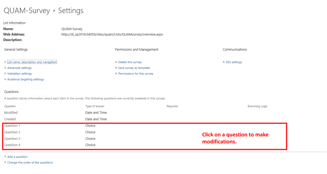Open RSS settings link

tap(234, 62)
